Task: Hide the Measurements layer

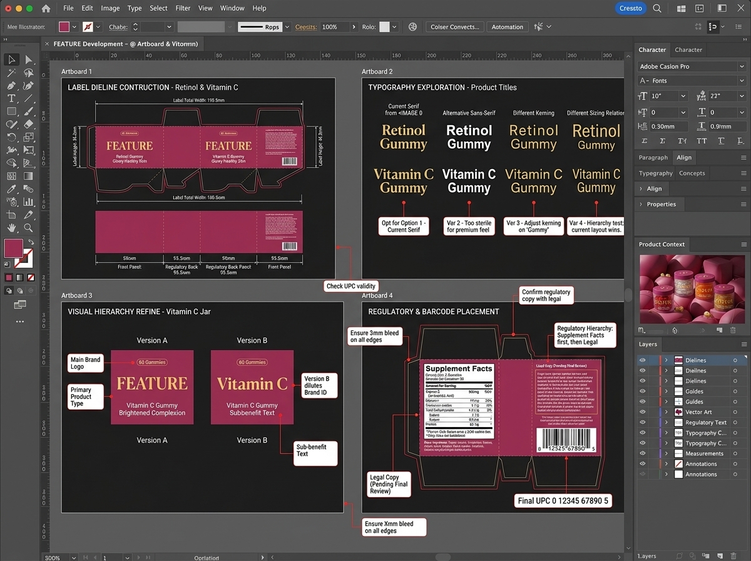Action: (642, 453)
